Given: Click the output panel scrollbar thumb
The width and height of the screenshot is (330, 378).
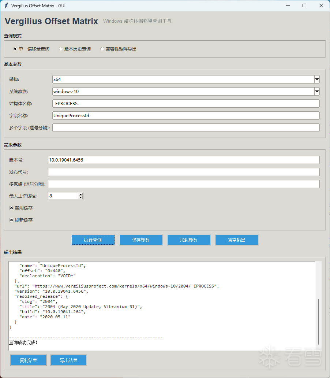Looking at the screenshot, I should (x=318, y=322).
